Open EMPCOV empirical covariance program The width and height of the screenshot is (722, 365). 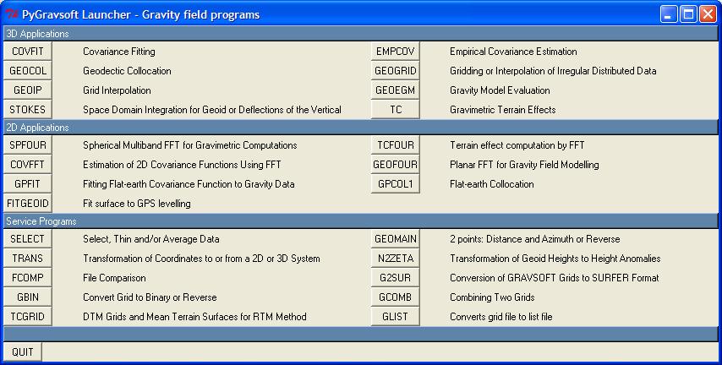tap(396, 52)
